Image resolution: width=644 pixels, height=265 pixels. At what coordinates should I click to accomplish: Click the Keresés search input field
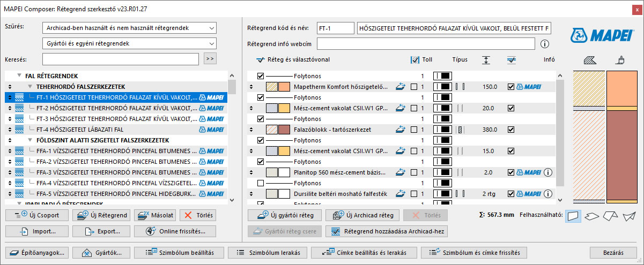[121, 59]
